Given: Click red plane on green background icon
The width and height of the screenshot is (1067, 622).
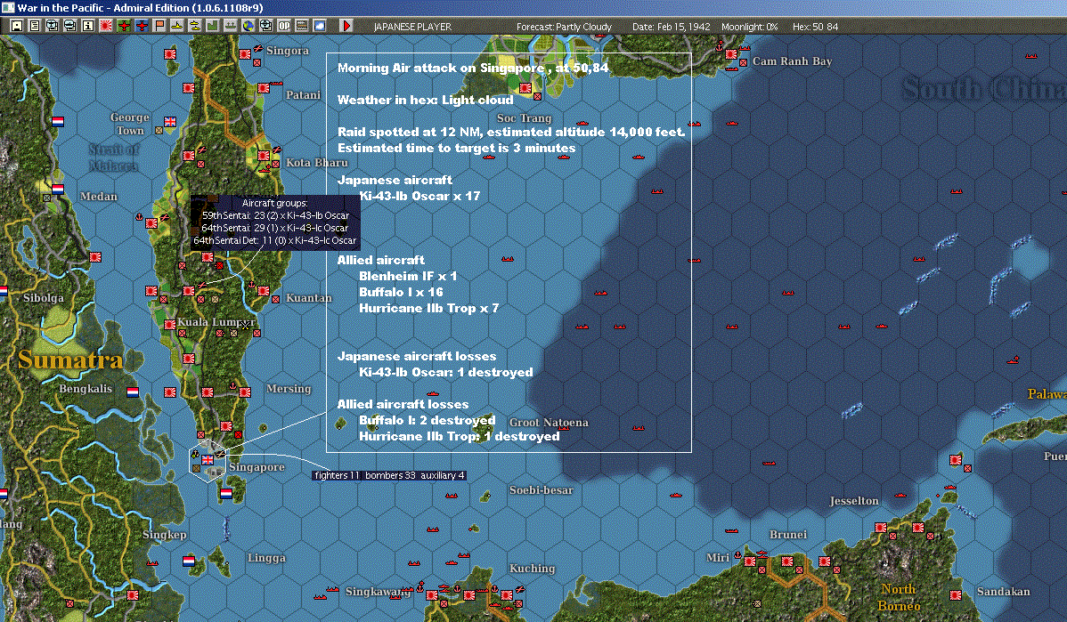Looking at the screenshot, I should [x=123, y=26].
